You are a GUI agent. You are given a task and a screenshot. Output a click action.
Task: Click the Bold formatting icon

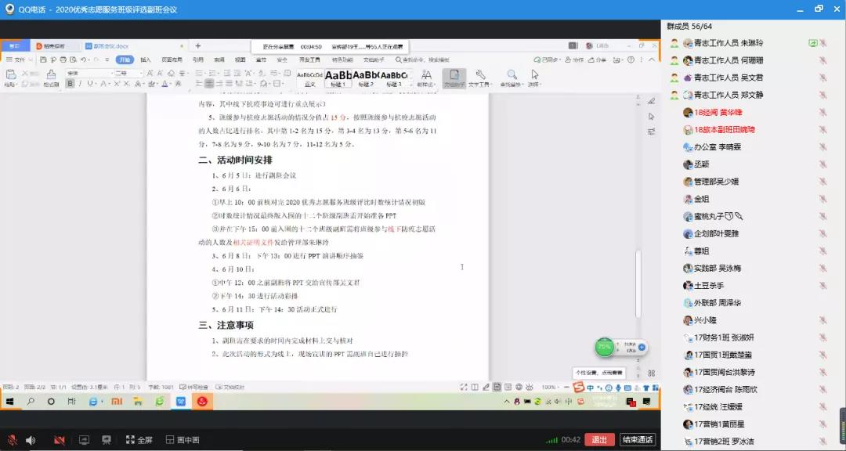click(70, 84)
